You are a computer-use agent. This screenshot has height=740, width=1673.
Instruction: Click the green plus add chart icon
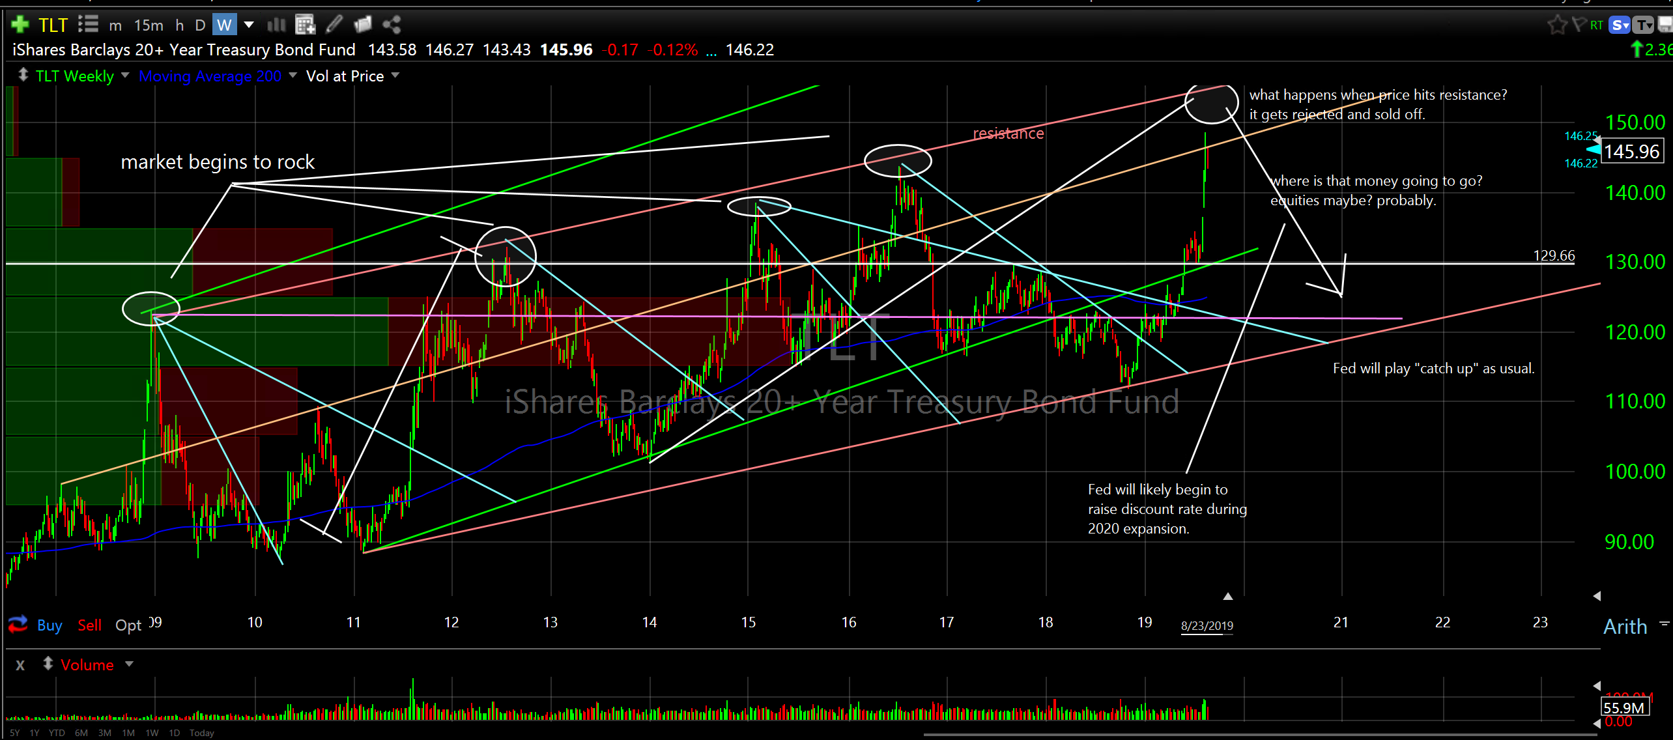[20, 25]
